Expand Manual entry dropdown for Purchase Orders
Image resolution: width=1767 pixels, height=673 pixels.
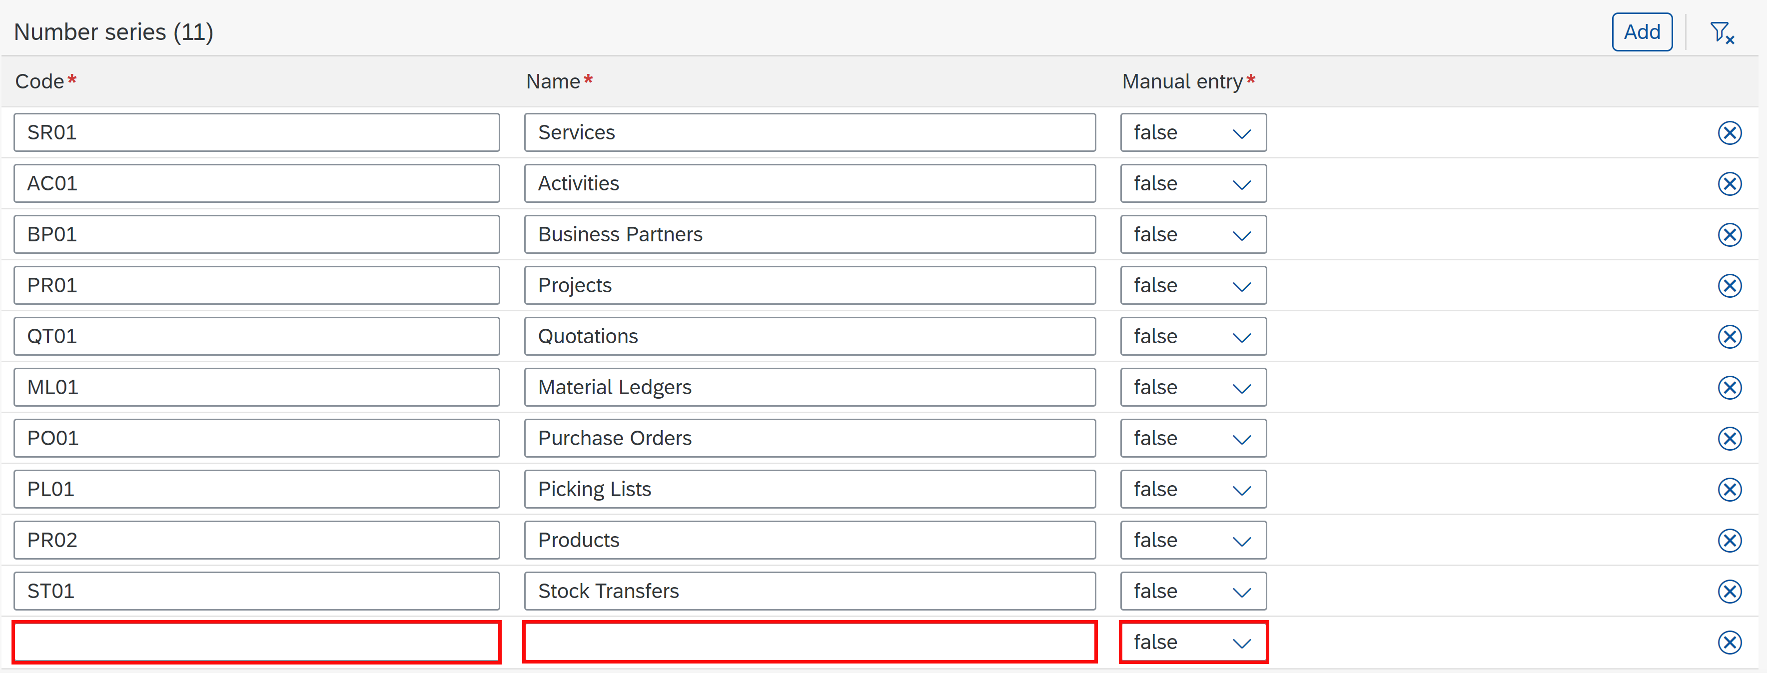click(1193, 438)
